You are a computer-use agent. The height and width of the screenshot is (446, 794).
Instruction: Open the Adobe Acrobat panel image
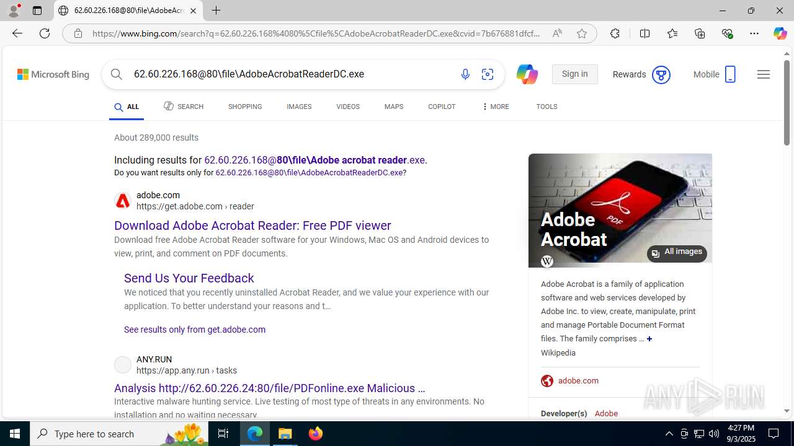click(620, 211)
